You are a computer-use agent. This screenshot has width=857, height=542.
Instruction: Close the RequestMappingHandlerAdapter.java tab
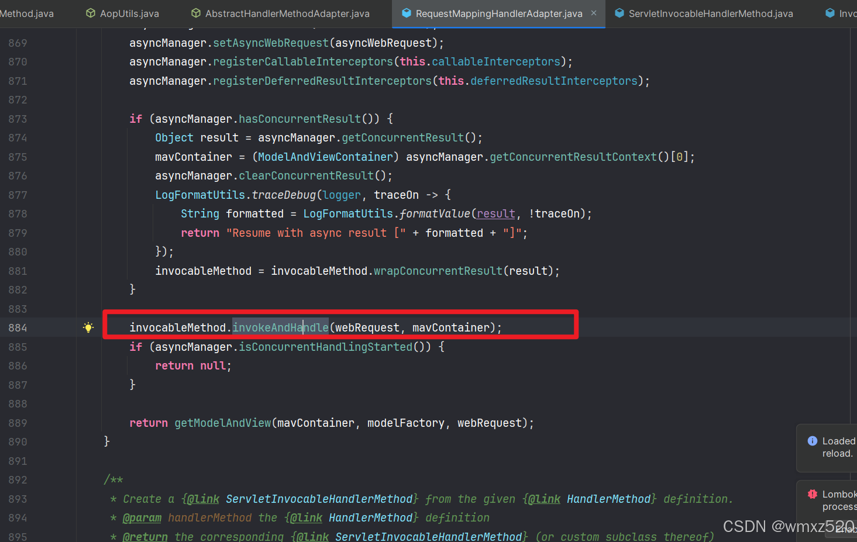[594, 13]
